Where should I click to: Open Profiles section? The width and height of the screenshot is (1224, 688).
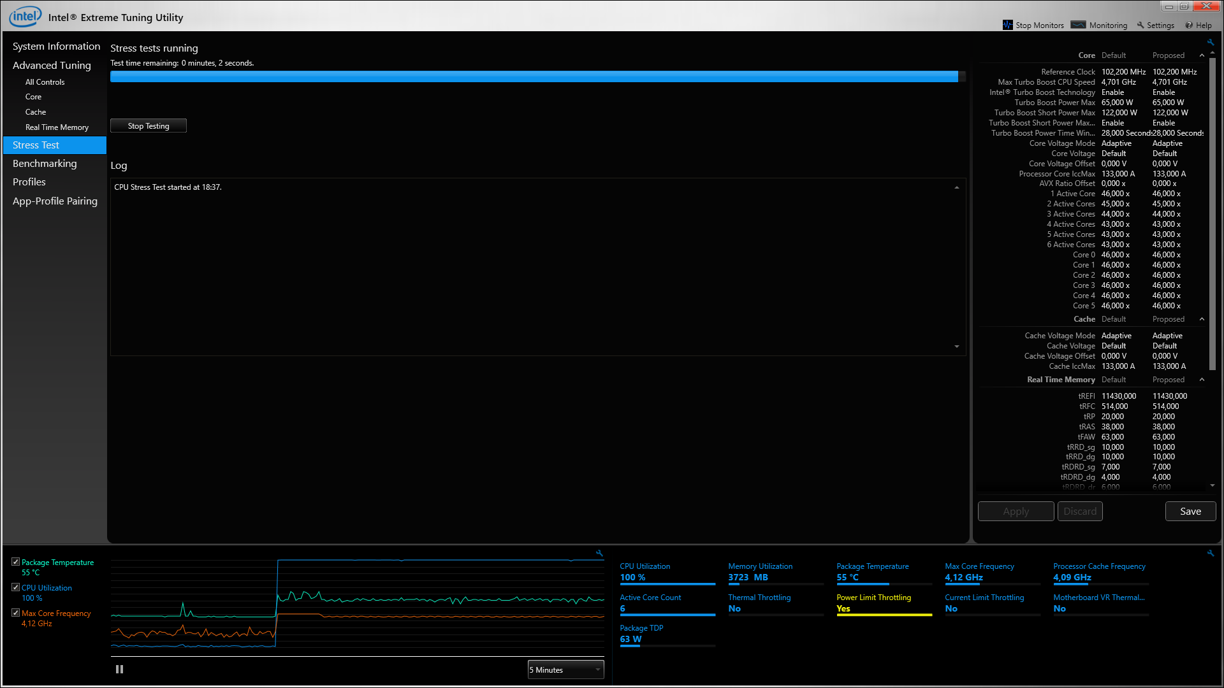coord(29,182)
